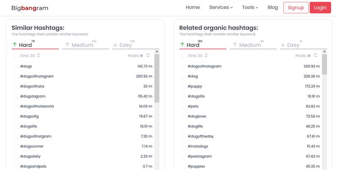Tick the #dogsofig checkbox
Viewport: 337px width, 170px height.
point(16,116)
